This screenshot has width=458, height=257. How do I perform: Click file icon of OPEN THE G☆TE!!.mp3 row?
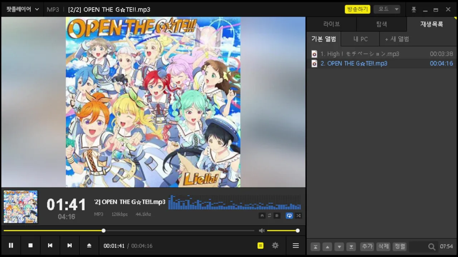(314, 64)
